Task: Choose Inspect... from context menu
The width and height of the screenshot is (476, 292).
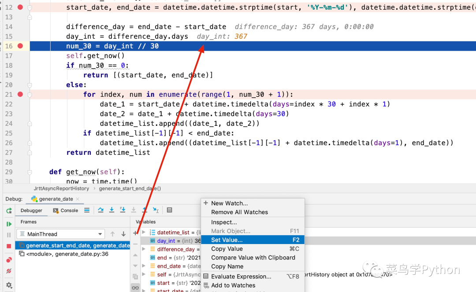Action: 253,223
